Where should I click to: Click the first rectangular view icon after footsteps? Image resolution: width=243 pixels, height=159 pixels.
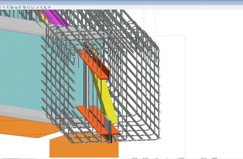coord(29,7)
